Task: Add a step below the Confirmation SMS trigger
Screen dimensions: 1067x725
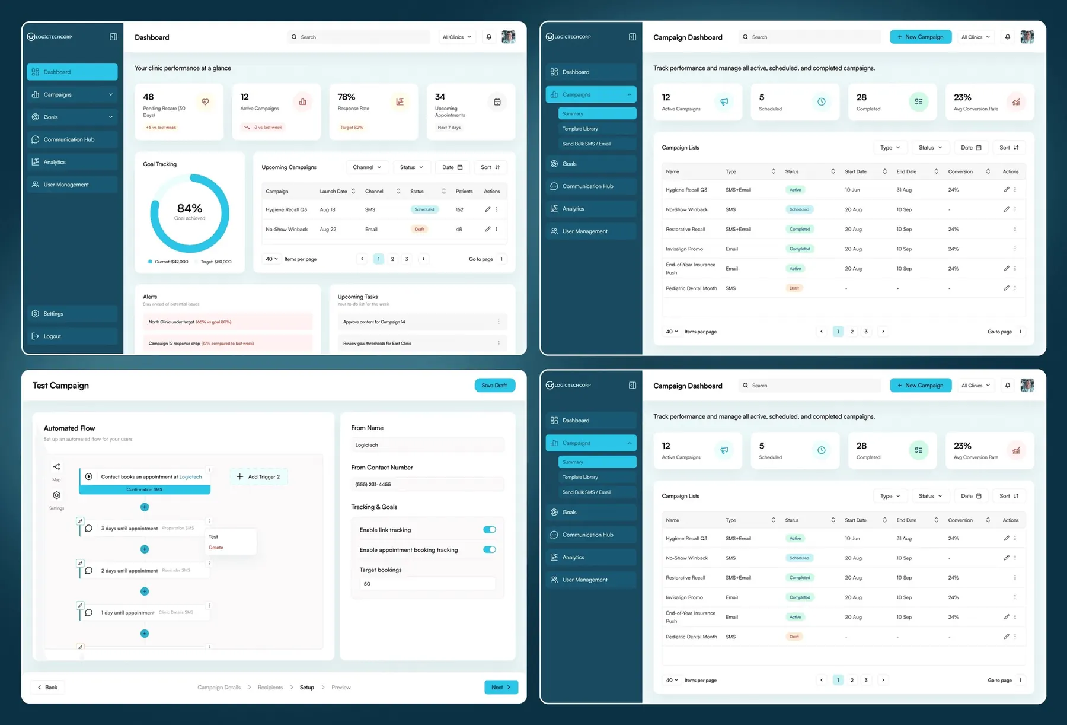Action: (x=145, y=507)
